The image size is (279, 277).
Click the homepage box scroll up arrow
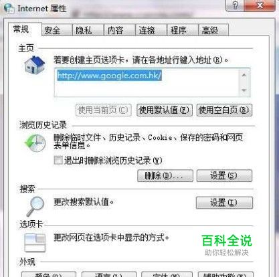tap(244, 75)
